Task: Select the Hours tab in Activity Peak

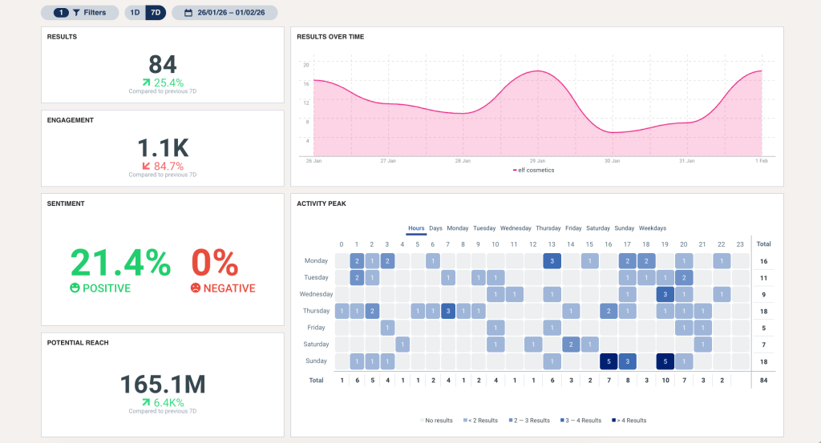Action: (x=416, y=228)
